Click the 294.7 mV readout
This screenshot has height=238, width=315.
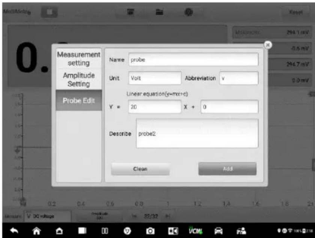point(290,64)
